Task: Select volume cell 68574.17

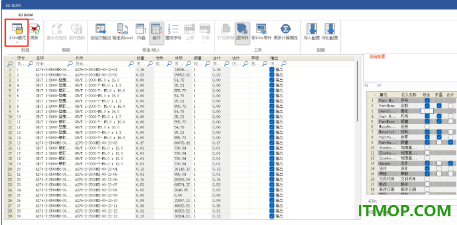Action: 182,185
